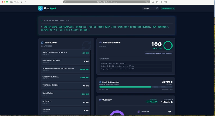Click the database icon beside Transactions heading

42,42
